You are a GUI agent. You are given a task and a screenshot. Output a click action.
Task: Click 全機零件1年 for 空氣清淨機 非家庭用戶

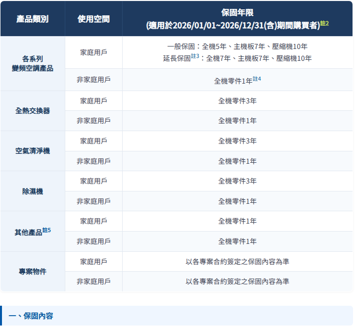[x=237, y=161]
